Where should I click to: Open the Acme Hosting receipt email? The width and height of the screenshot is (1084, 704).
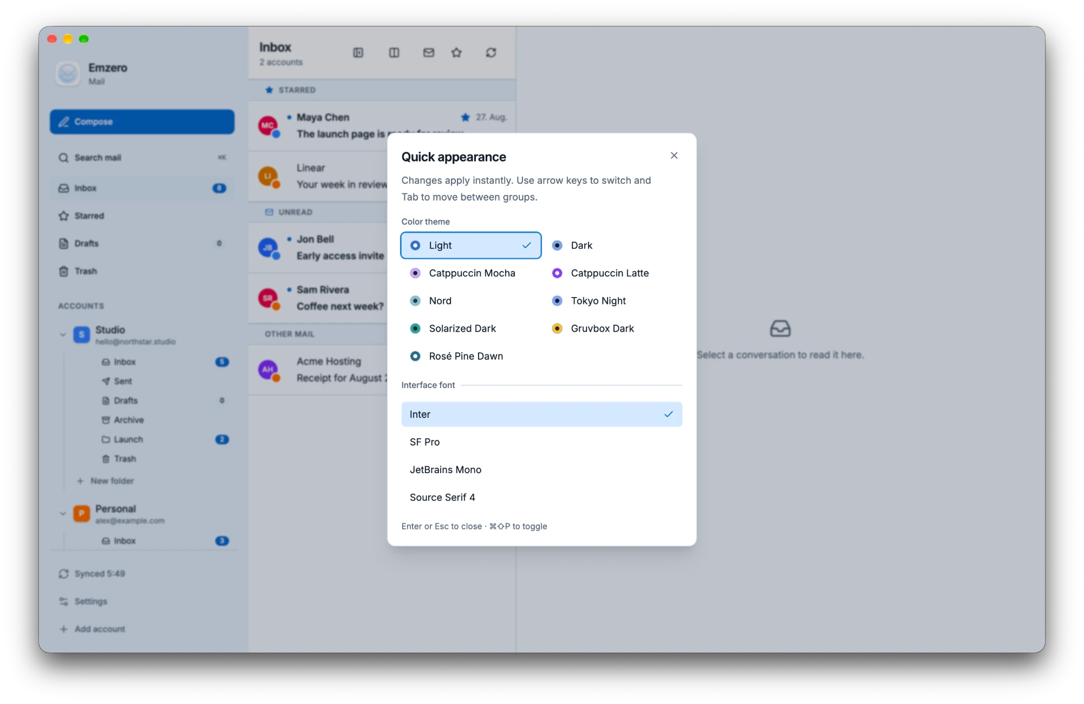pos(319,370)
